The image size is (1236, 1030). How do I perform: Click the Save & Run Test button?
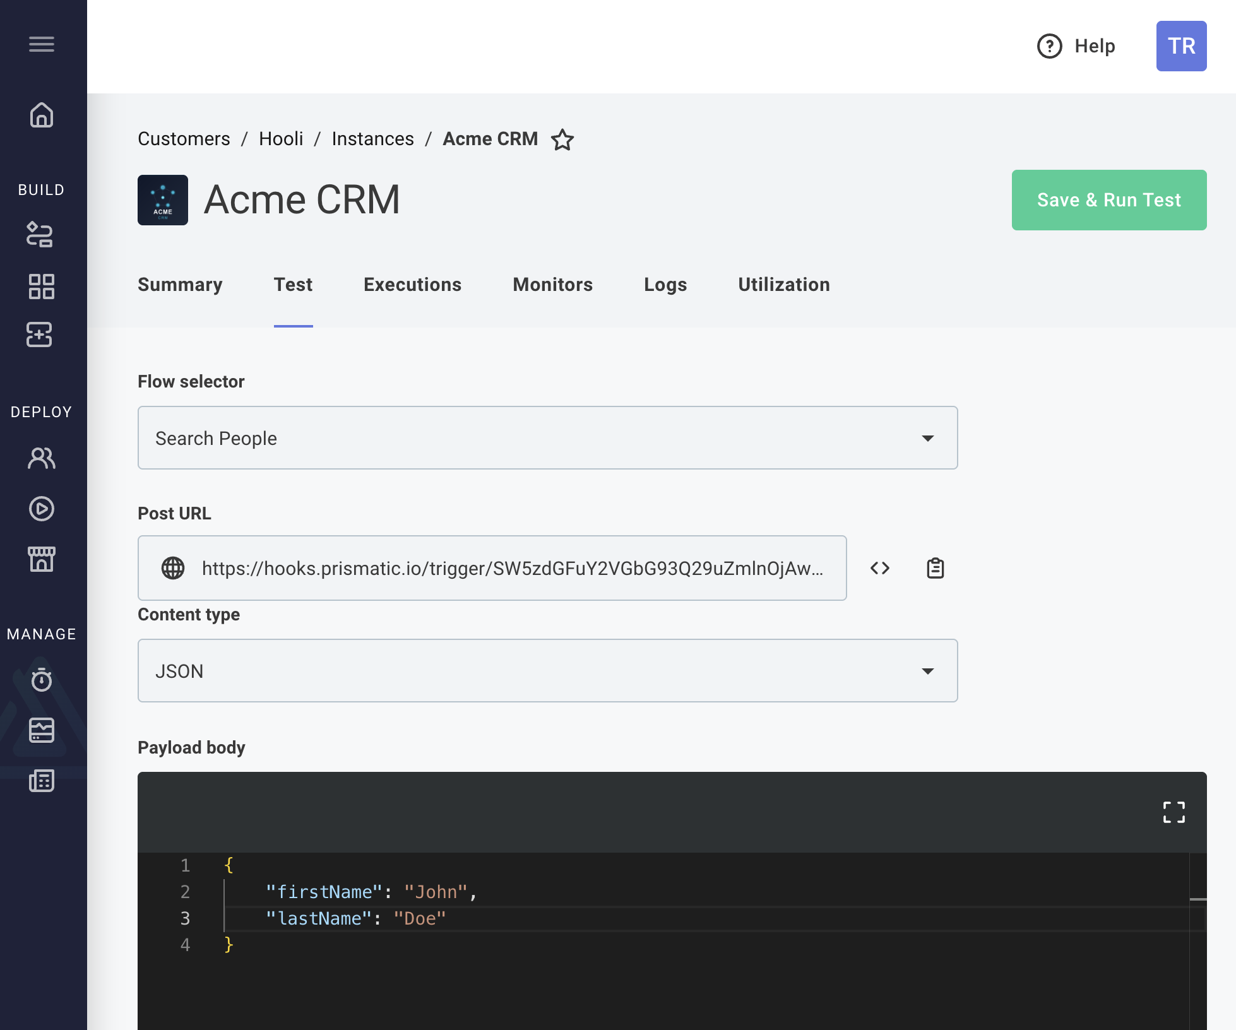click(1108, 200)
